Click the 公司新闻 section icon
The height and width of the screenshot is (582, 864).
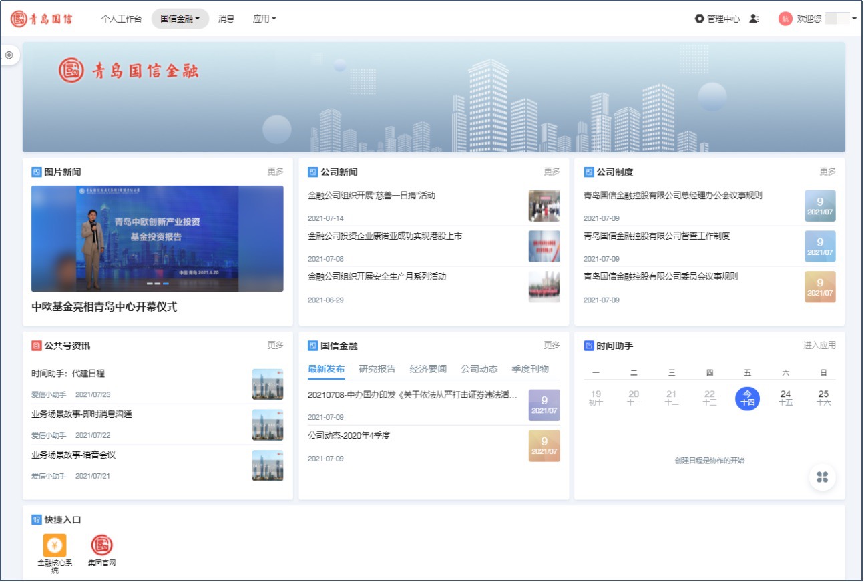(x=312, y=172)
